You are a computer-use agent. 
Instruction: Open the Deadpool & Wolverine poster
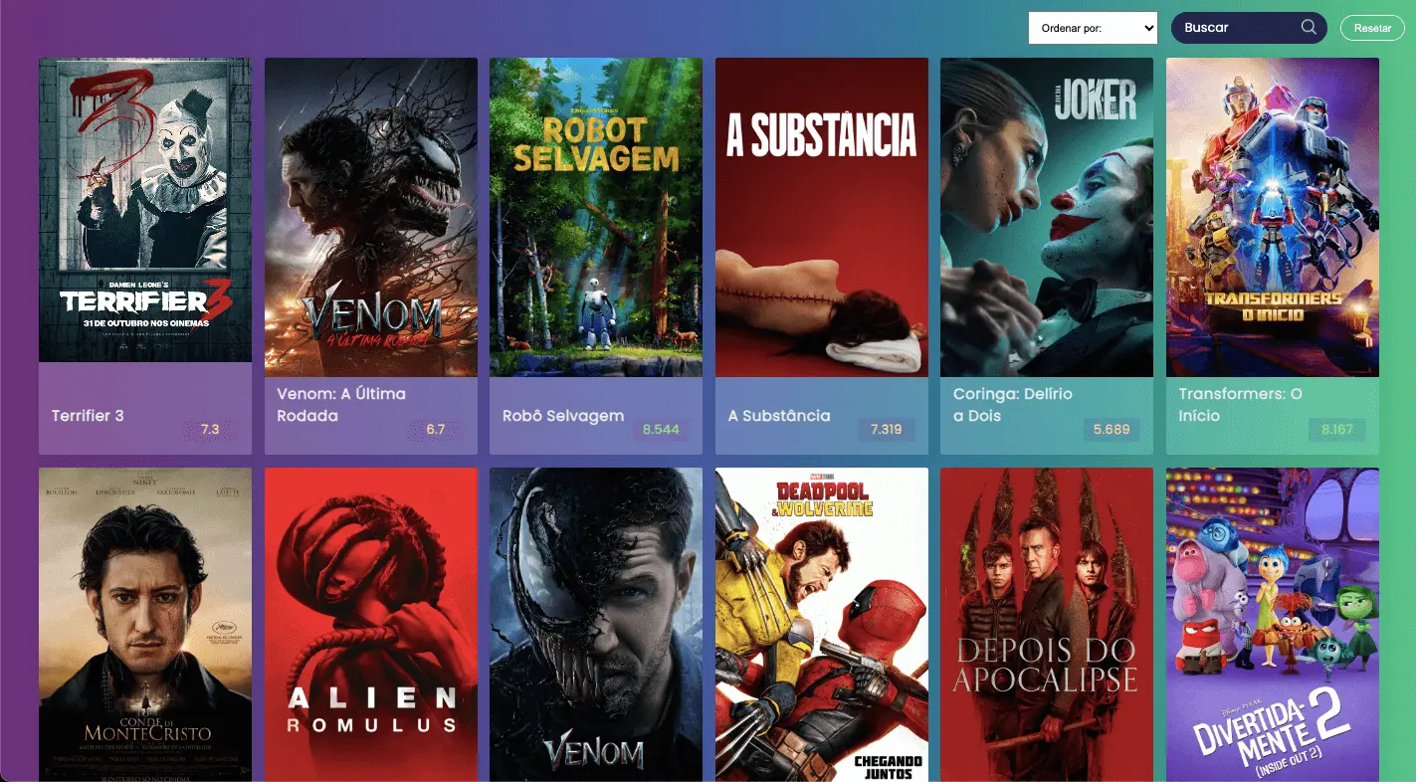pos(822,625)
